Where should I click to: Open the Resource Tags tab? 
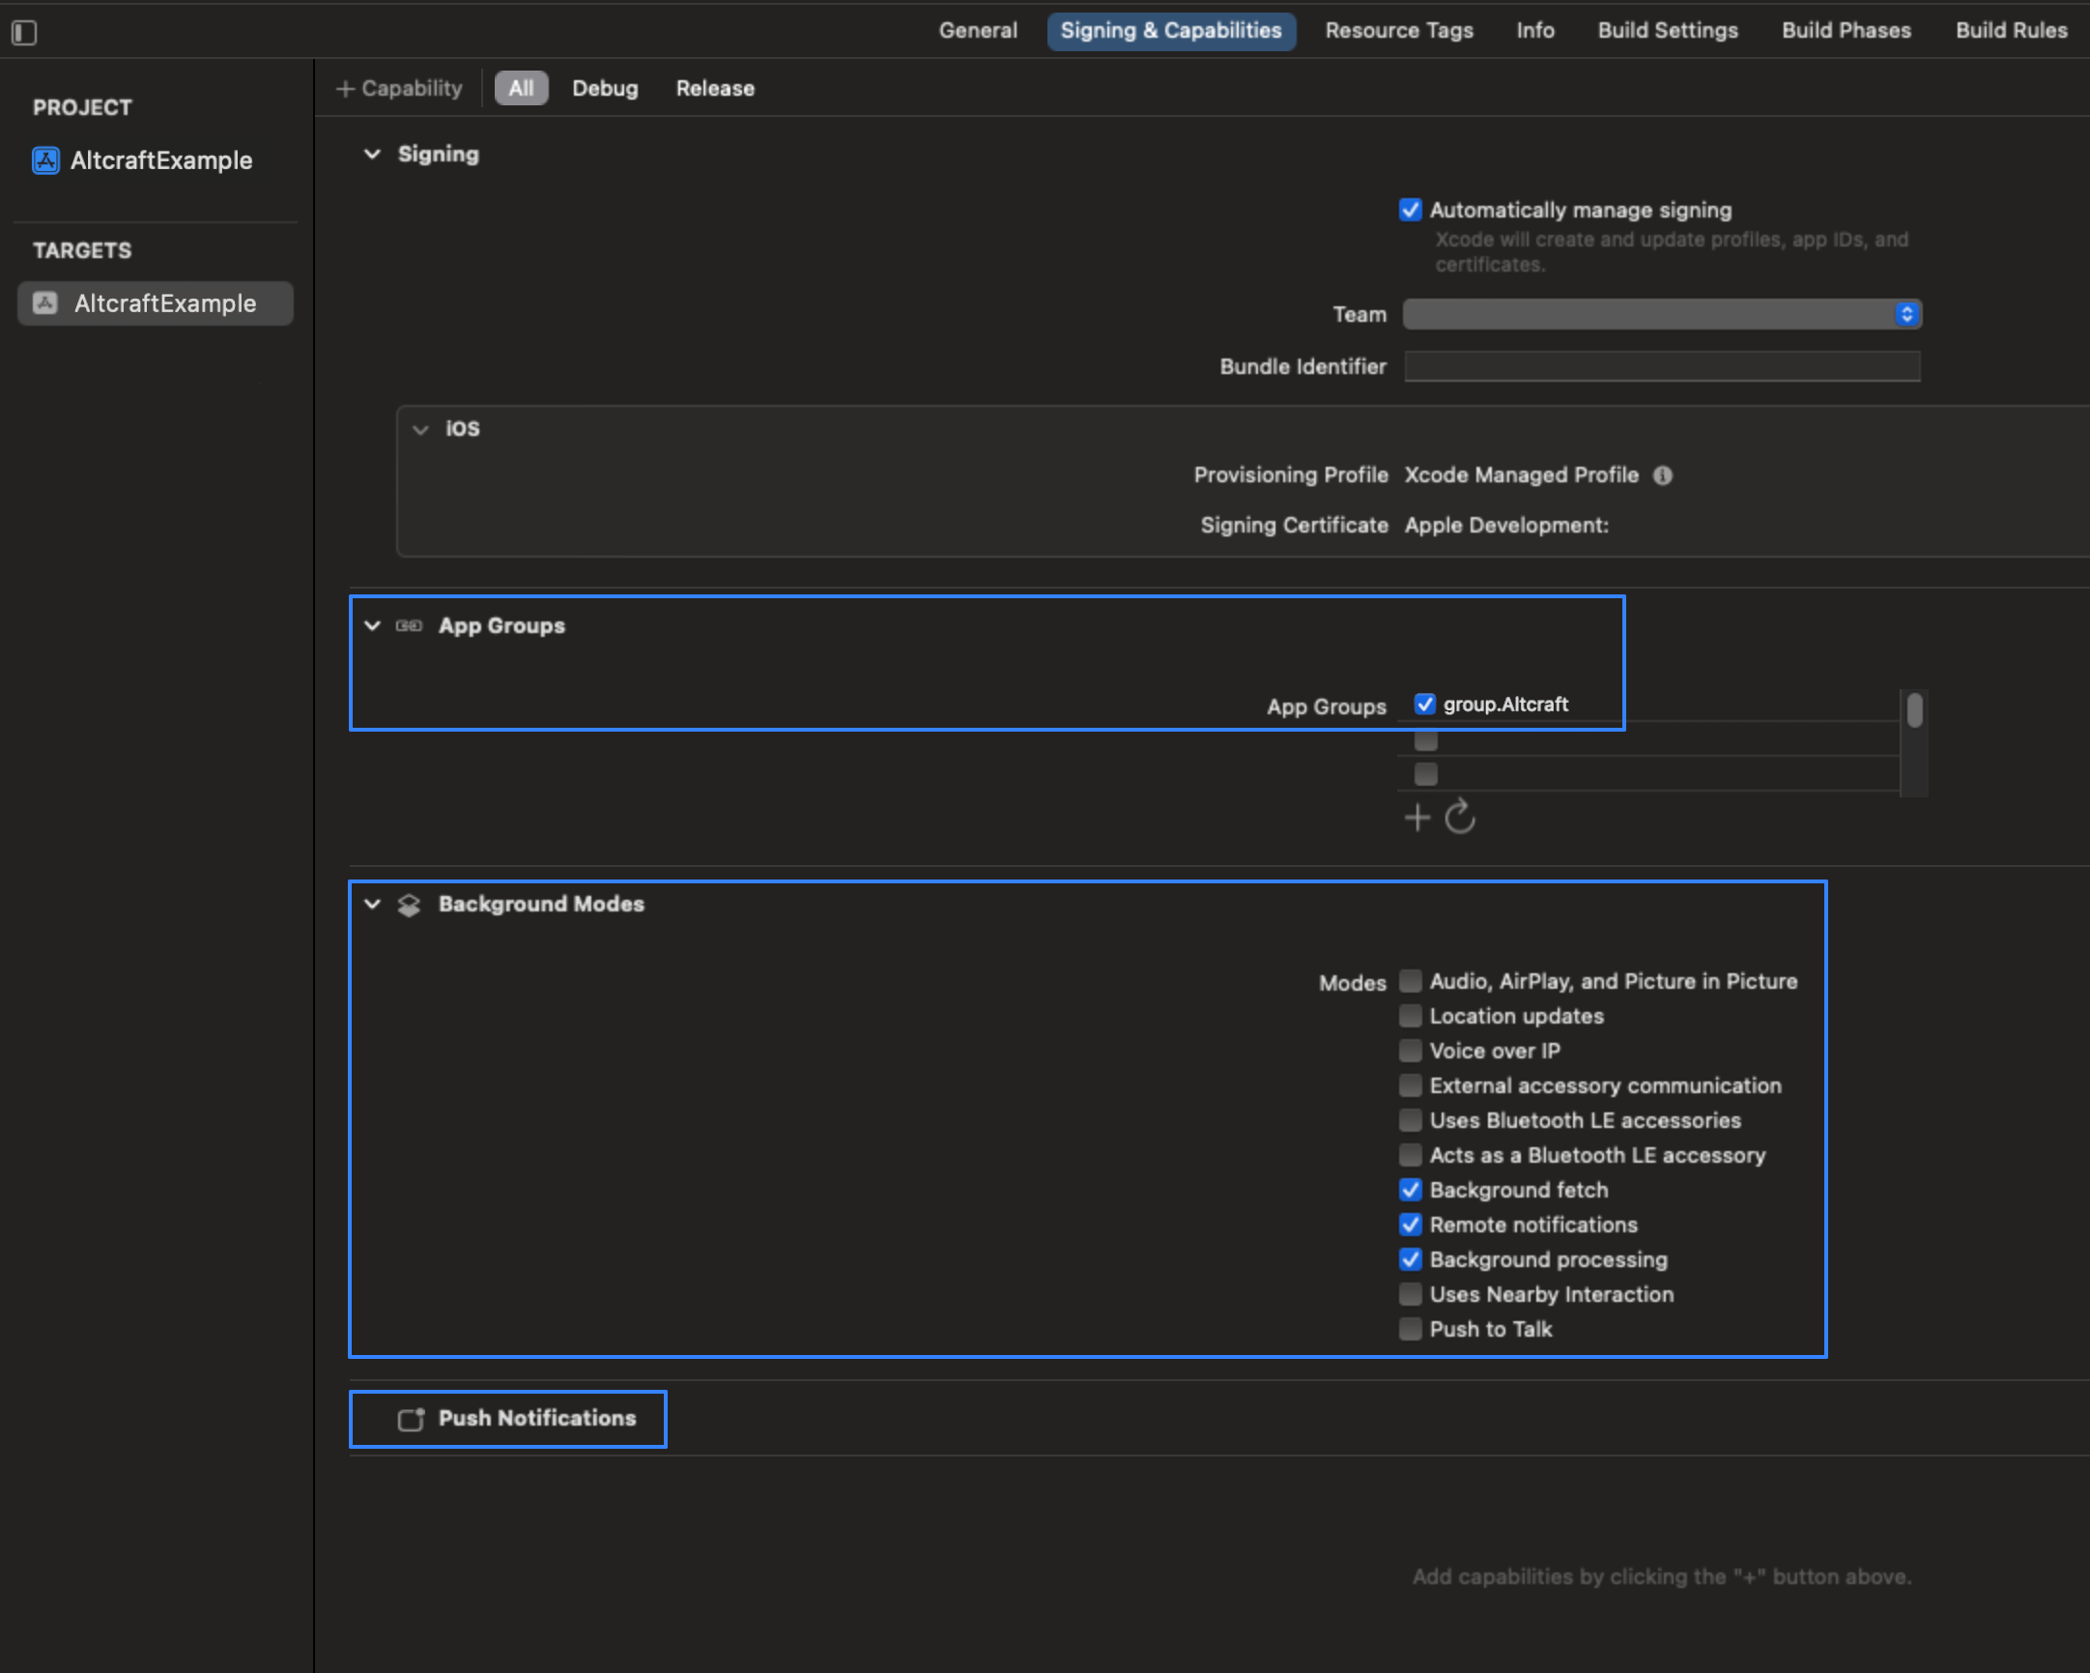click(x=1399, y=31)
